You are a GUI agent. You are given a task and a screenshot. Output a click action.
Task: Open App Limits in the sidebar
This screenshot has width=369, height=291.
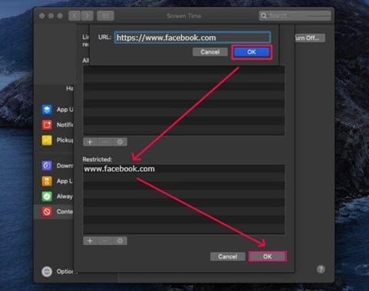pos(58,181)
